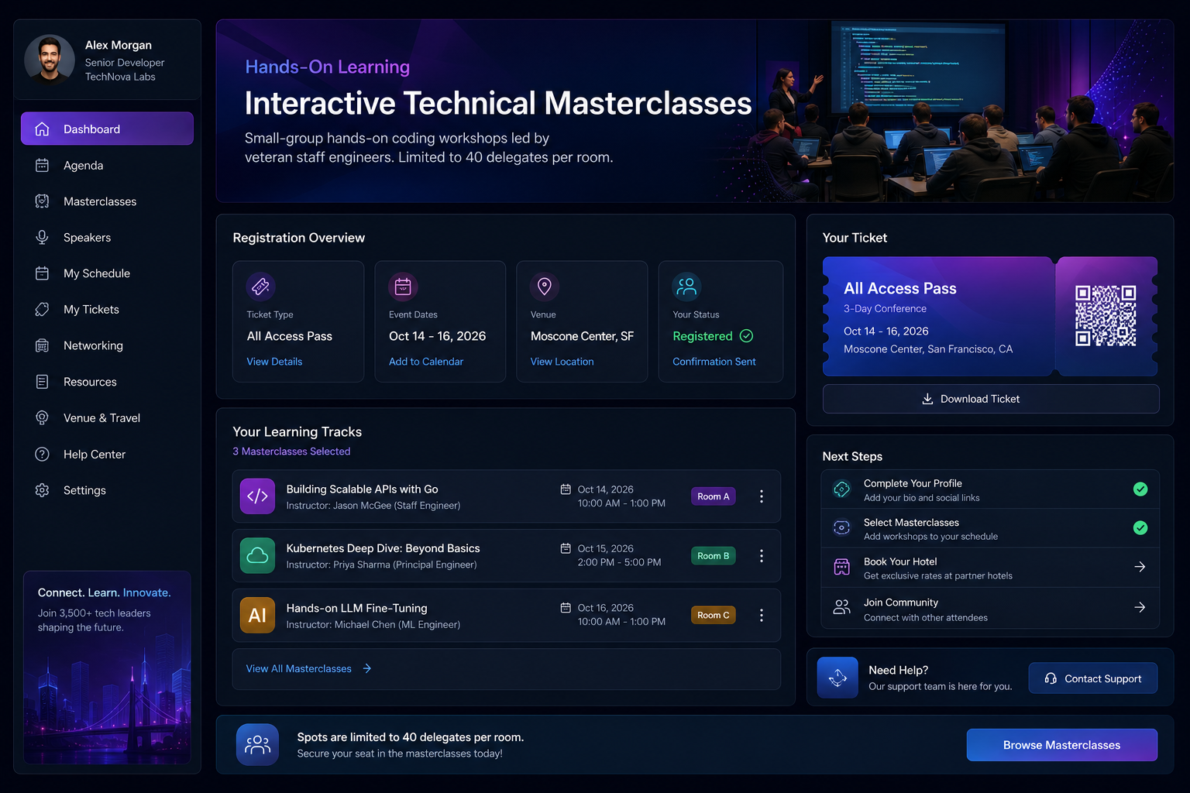Click the Add to Calendar link
Screen dimensions: 1190x793
426,362
